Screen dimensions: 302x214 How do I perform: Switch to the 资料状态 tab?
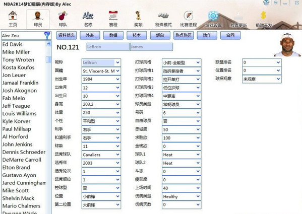pos(67,35)
